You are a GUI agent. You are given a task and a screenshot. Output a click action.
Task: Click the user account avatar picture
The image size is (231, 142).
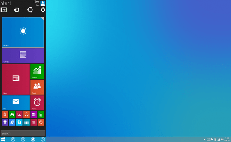coord(43,3)
